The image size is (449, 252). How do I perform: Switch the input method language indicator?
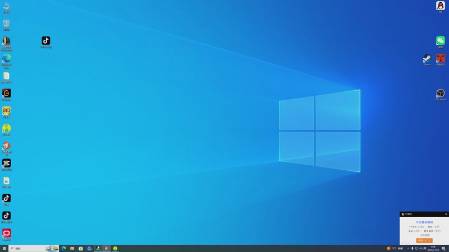tap(425, 248)
